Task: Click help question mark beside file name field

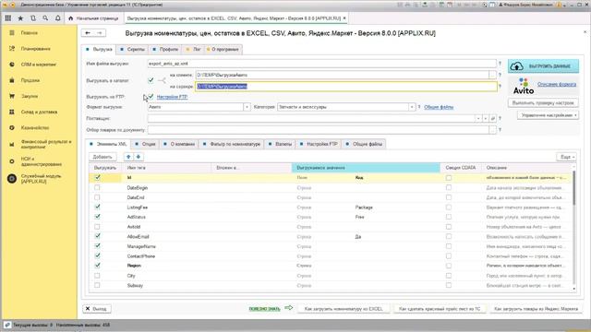Action: tap(501, 64)
